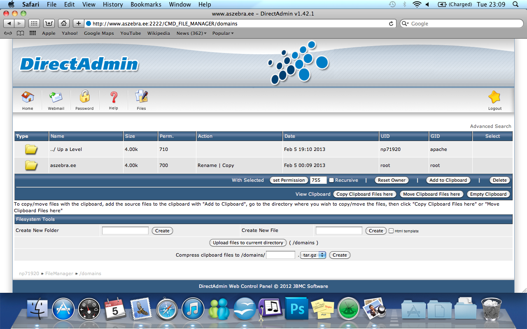Launch Photoshop from the Dock
This screenshot has height=329, width=527.
(297, 309)
